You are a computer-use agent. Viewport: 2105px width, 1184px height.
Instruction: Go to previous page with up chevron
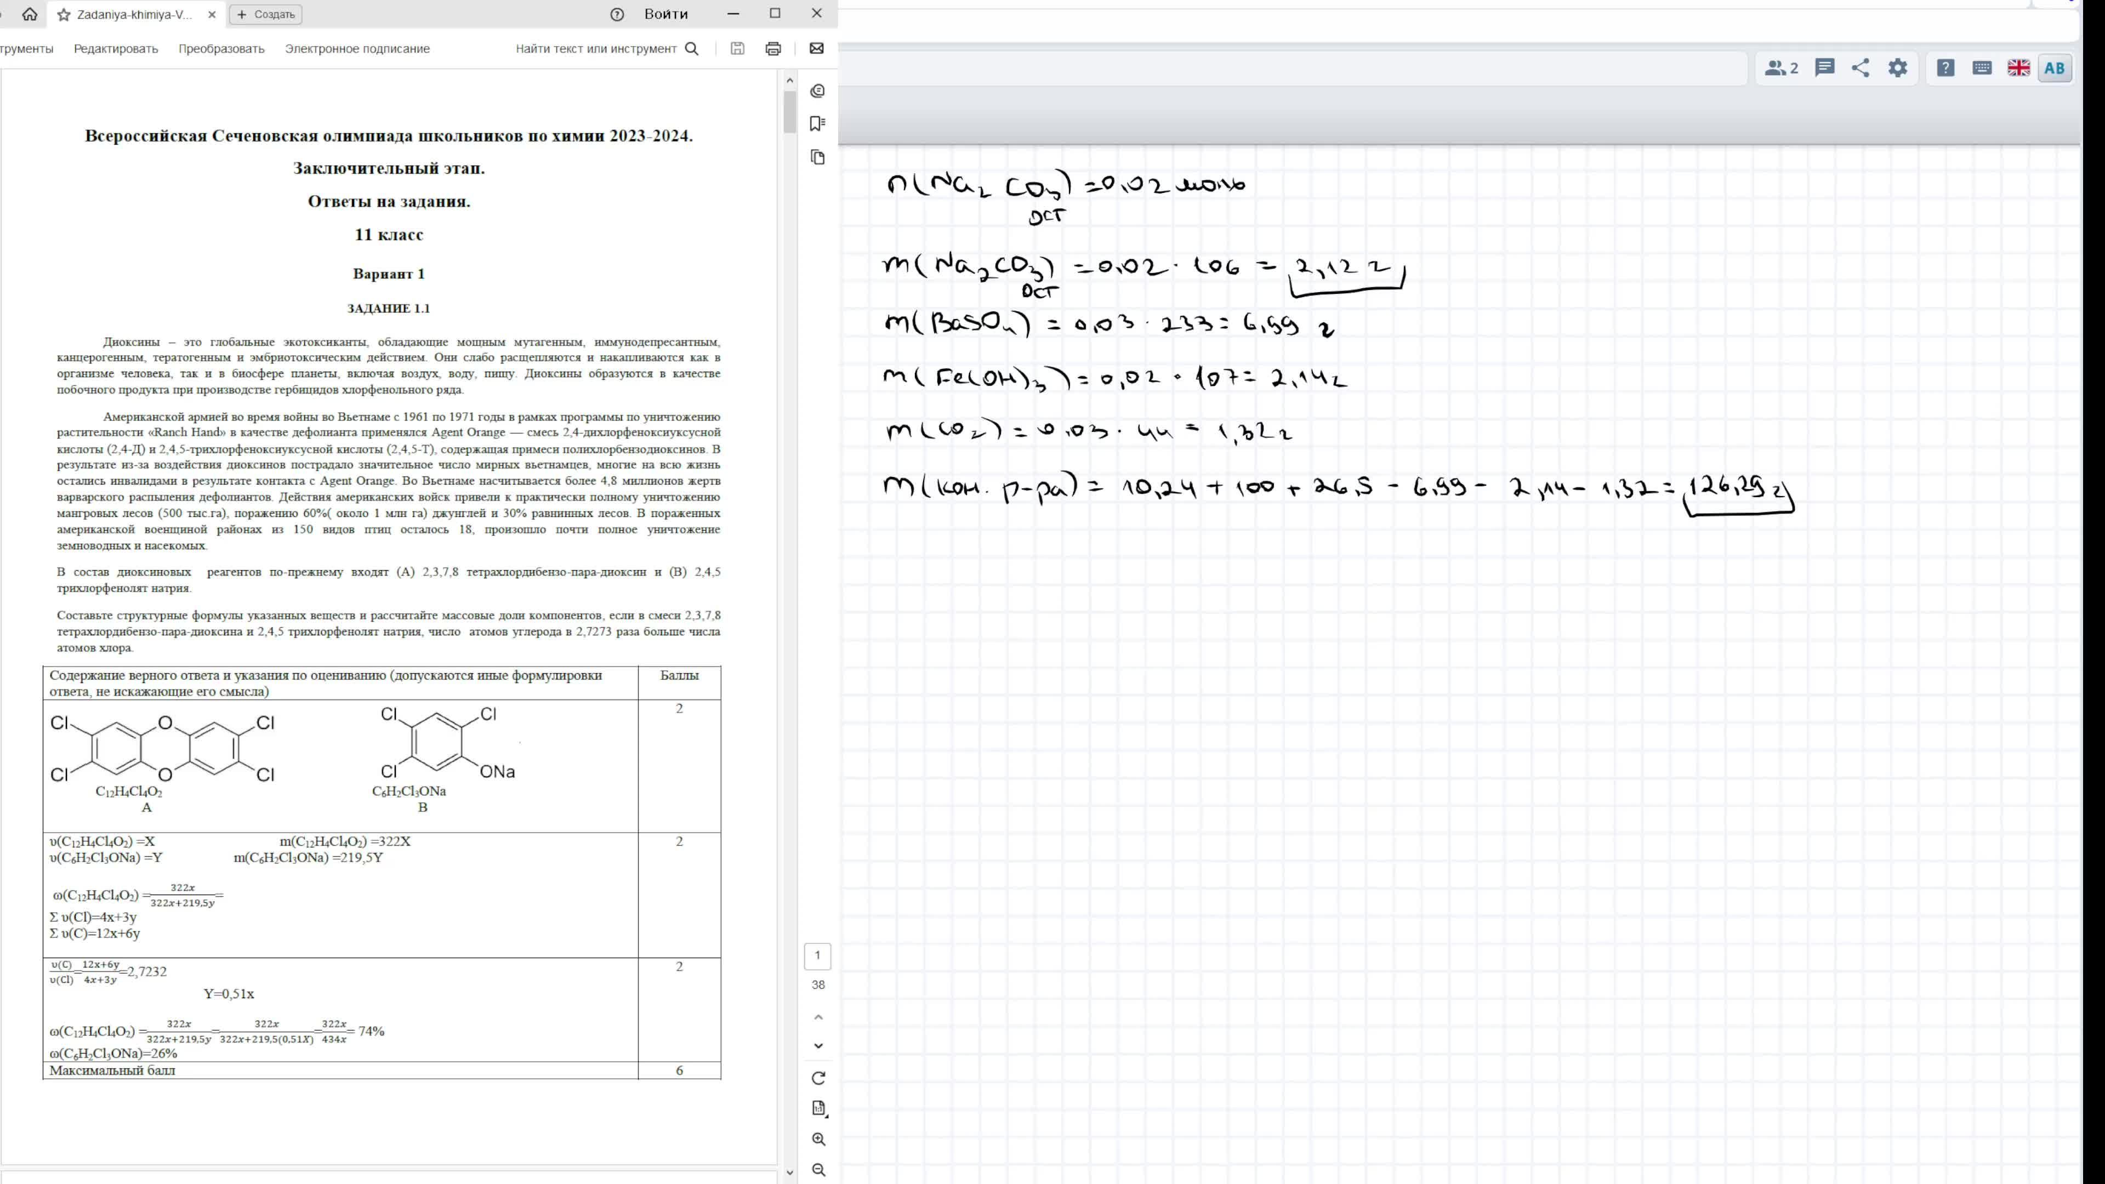[818, 1016]
